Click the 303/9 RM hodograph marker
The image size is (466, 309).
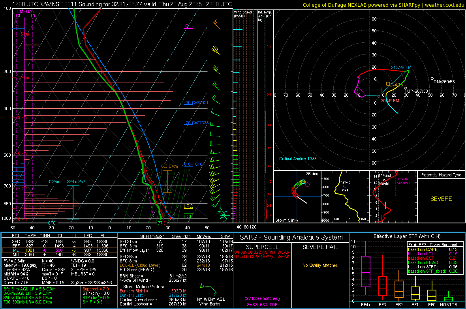(x=390, y=101)
